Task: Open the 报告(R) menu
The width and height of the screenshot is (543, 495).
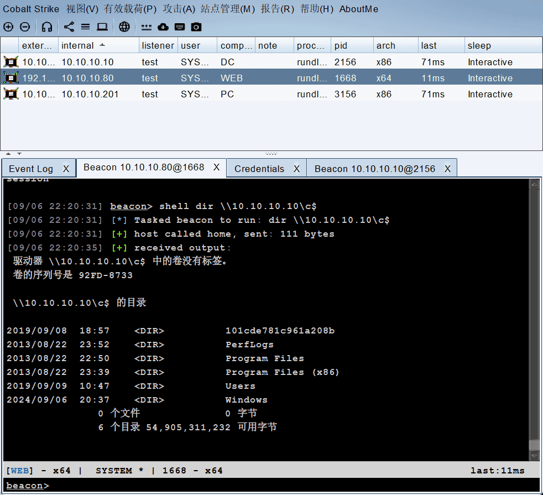Action: point(278,9)
